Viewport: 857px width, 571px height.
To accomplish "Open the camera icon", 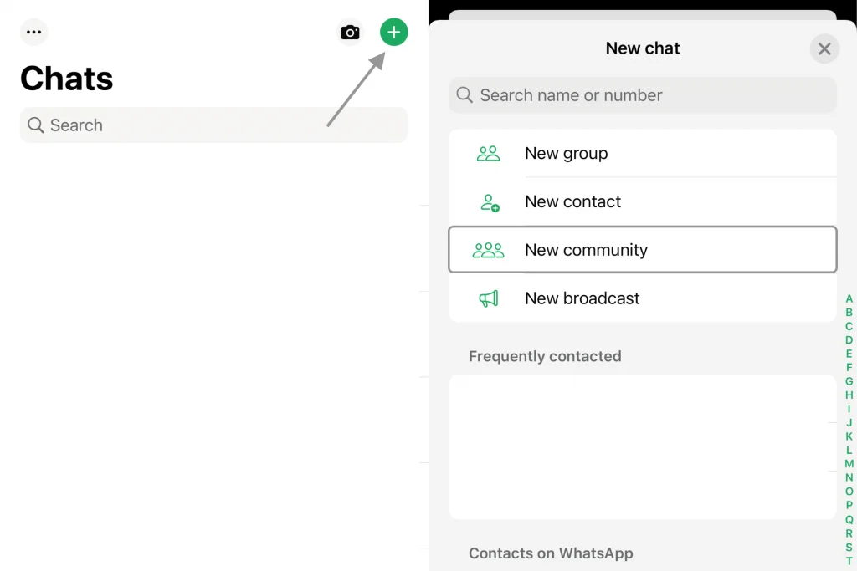I will 350,33.
